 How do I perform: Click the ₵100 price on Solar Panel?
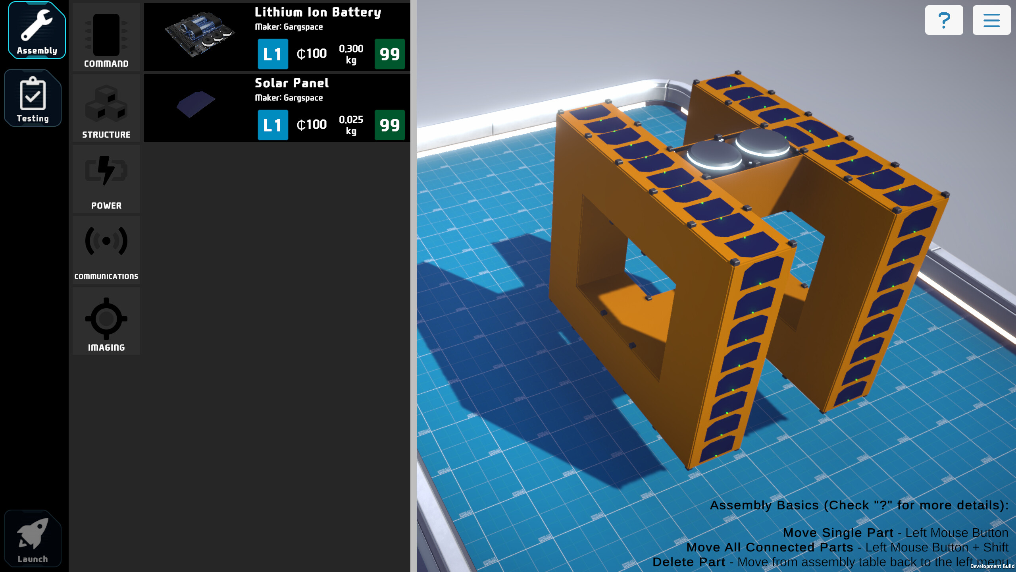coord(311,125)
